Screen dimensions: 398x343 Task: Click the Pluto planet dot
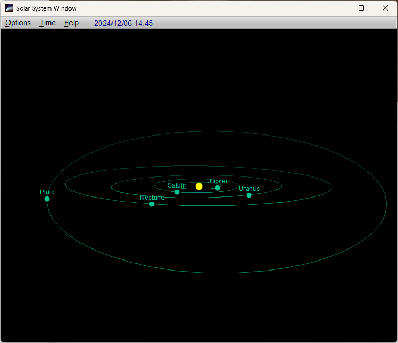(47, 199)
